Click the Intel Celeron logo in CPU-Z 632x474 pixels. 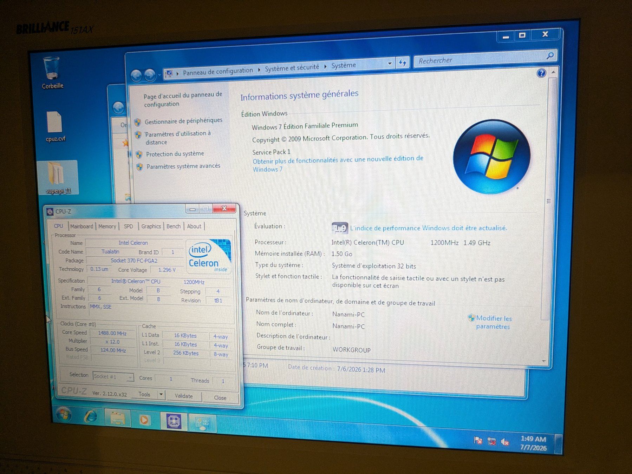(x=209, y=256)
